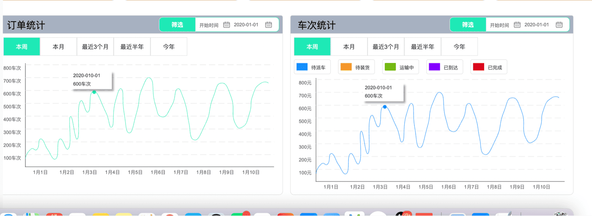Click the red 已完成 color swatch
Screen dimensions: 592x216
pyautogui.click(x=478, y=67)
